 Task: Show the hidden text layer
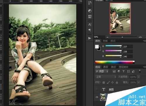click(x=97, y=89)
